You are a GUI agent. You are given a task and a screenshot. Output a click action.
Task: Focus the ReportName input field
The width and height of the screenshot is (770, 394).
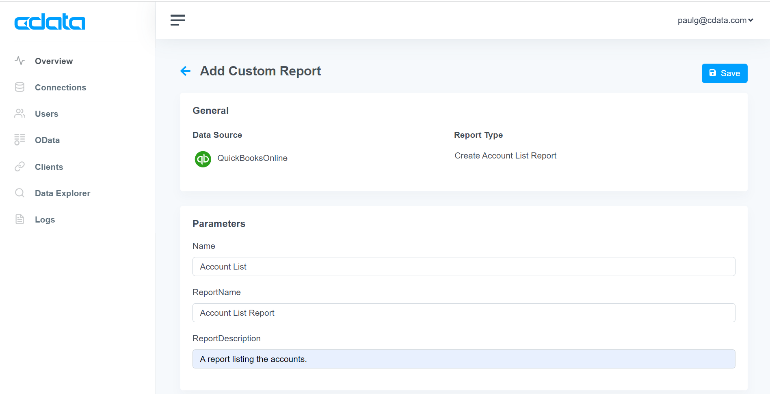(464, 313)
